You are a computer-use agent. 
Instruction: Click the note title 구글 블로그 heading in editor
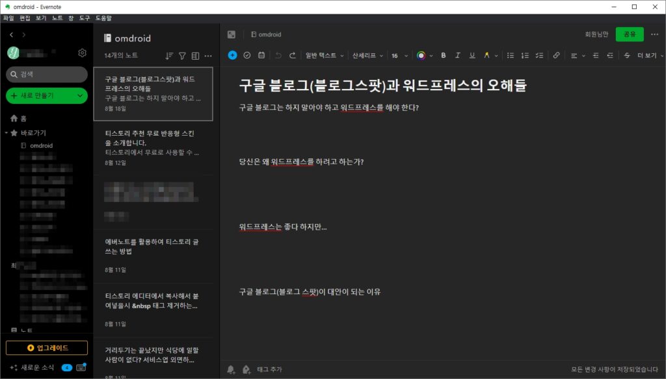[382, 85]
